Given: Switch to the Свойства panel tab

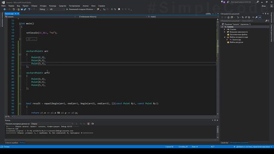Looking at the screenshot, I should (x=224, y=142).
